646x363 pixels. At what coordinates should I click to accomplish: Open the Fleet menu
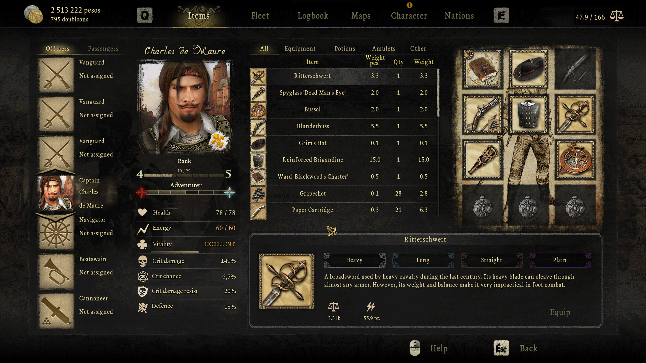(260, 16)
